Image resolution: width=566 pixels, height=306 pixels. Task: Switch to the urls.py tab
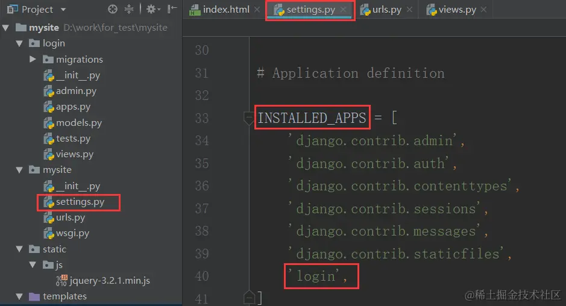click(386, 10)
